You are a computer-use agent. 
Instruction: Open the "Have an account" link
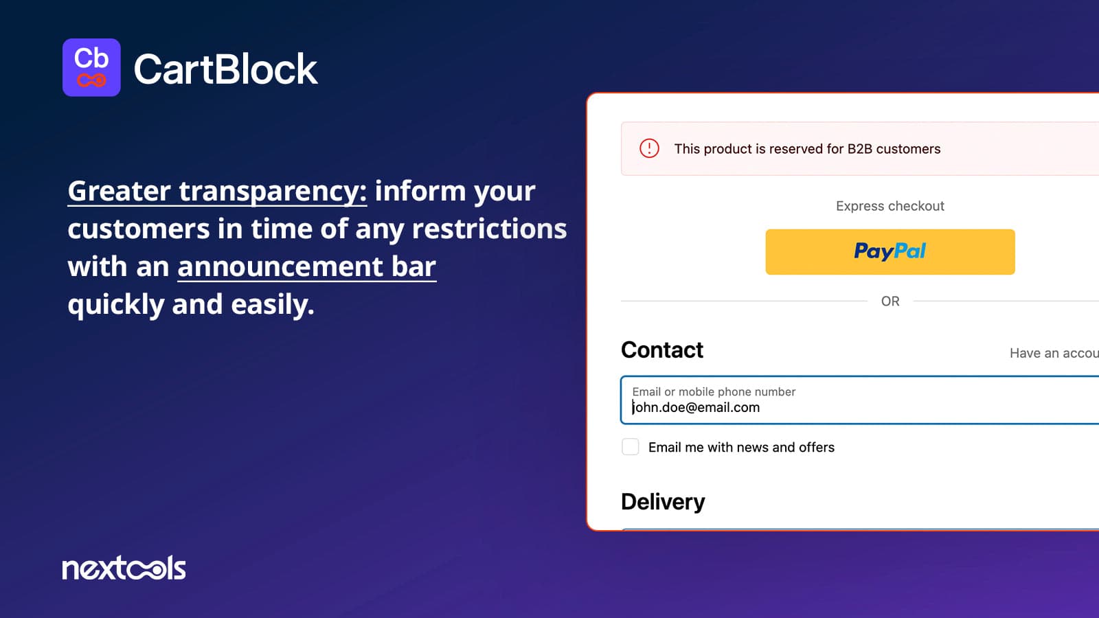(x=1054, y=353)
